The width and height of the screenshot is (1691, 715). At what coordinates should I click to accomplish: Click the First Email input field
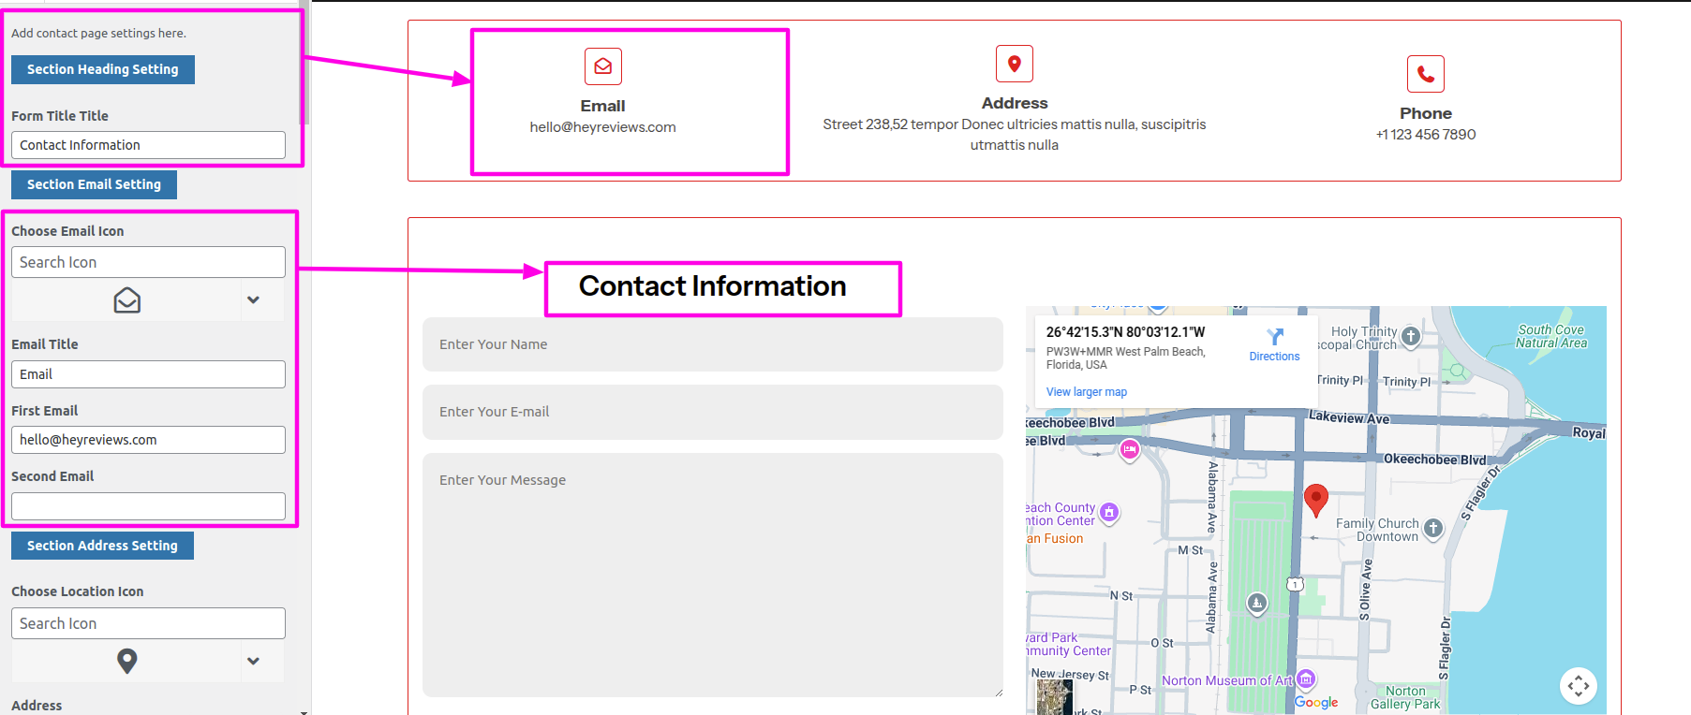(148, 440)
